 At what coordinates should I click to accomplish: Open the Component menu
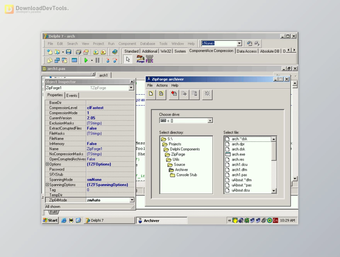(x=127, y=44)
